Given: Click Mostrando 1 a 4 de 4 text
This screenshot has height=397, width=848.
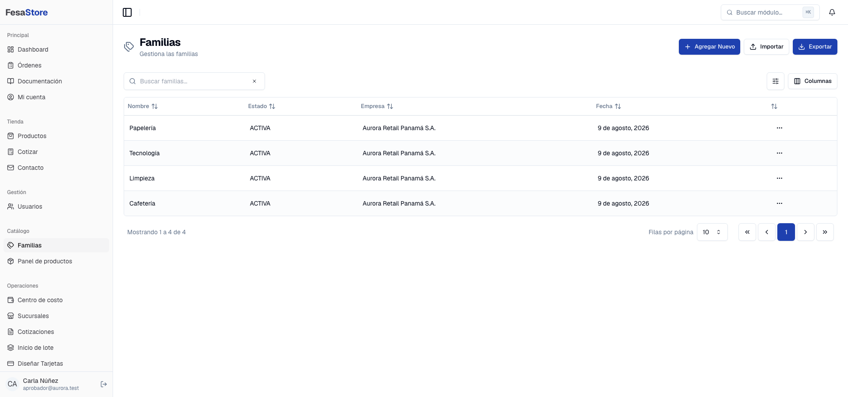Looking at the screenshot, I should (x=156, y=232).
